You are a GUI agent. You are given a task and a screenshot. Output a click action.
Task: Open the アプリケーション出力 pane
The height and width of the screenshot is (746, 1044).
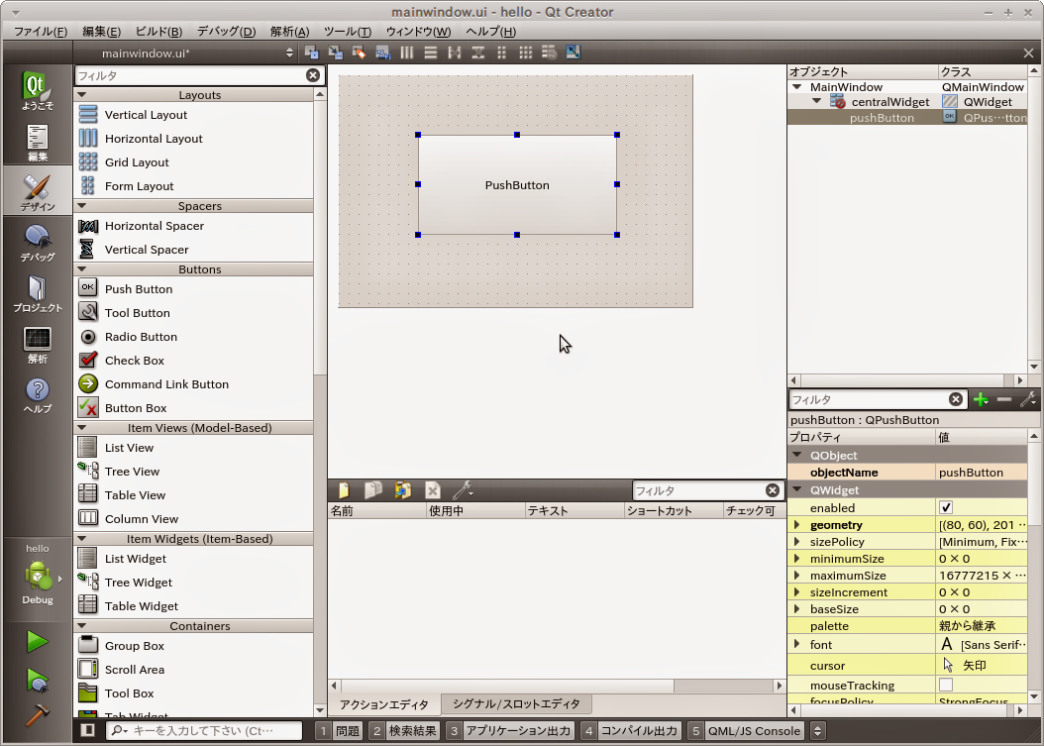[x=510, y=731]
